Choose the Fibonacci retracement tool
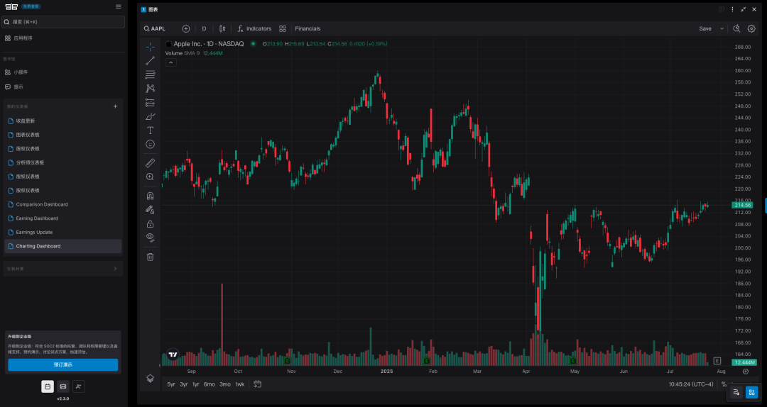Image resolution: width=767 pixels, height=407 pixels. point(150,74)
